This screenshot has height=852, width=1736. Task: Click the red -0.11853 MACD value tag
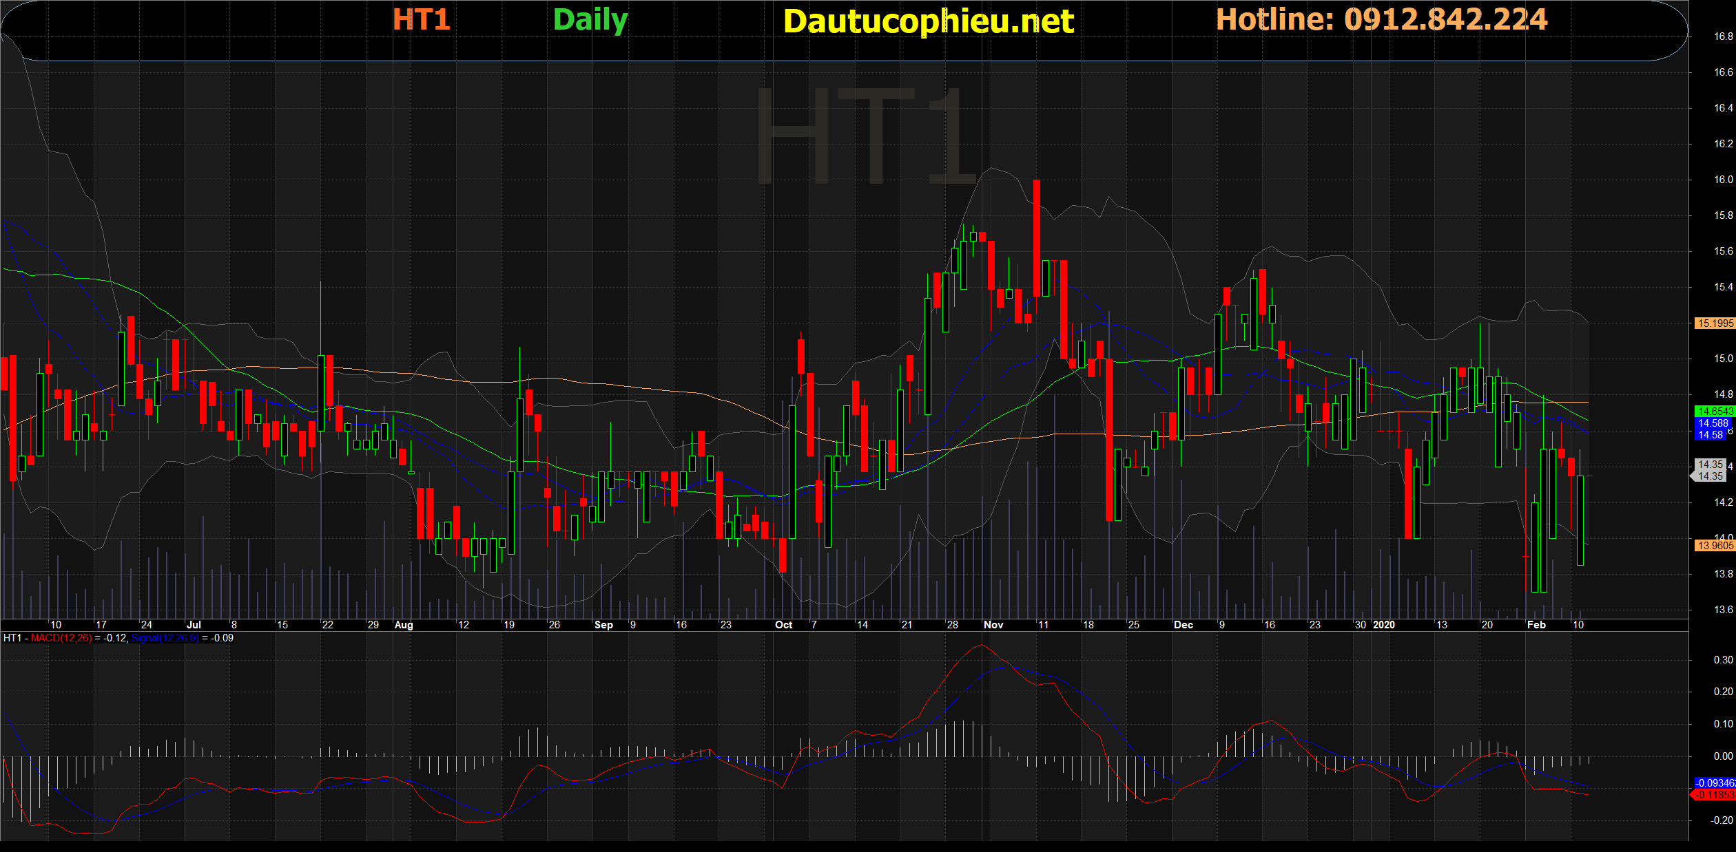pyautogui.click(x=1714, y=795)
